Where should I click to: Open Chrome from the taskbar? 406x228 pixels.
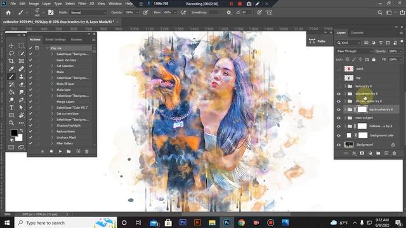[x=241, y=223]
